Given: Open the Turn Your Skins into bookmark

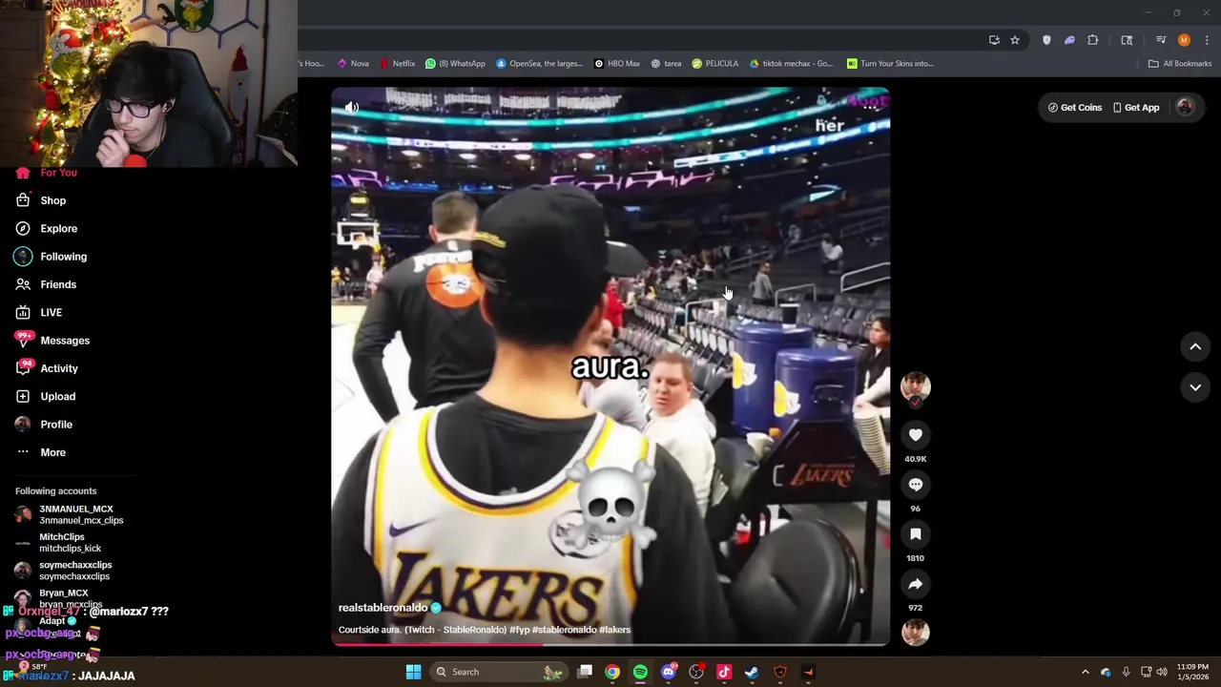Looking at the screenshot, I should (x=890, y=64).
